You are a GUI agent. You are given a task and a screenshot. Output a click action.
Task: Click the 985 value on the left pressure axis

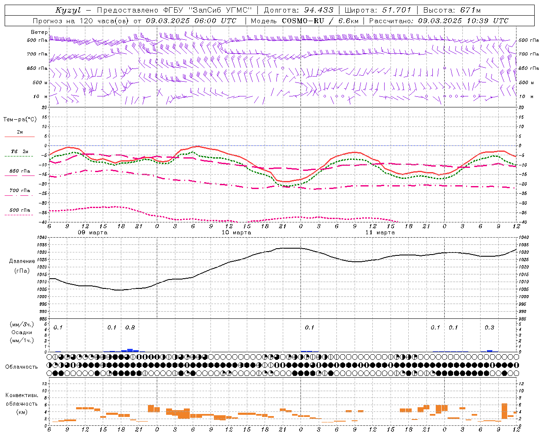(44, 319)
